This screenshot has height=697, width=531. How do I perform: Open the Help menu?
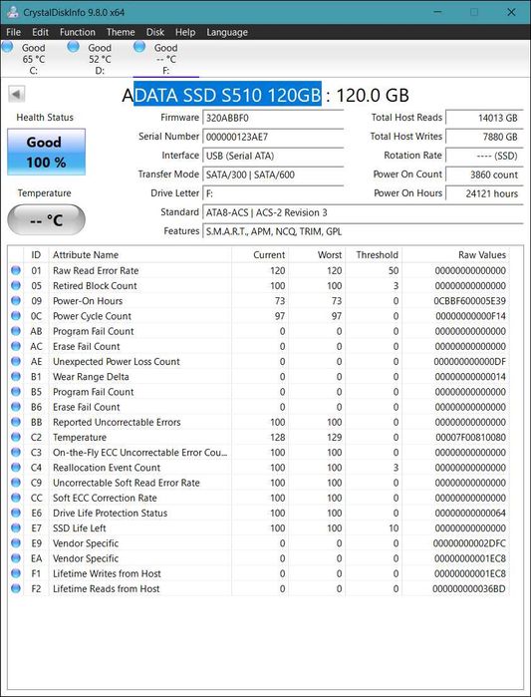(185, 32)
